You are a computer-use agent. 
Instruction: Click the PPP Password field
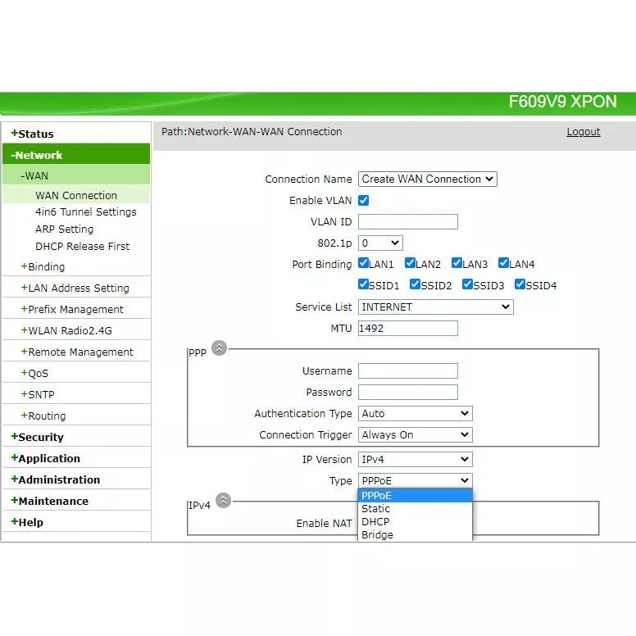click(x=408, y=393)
